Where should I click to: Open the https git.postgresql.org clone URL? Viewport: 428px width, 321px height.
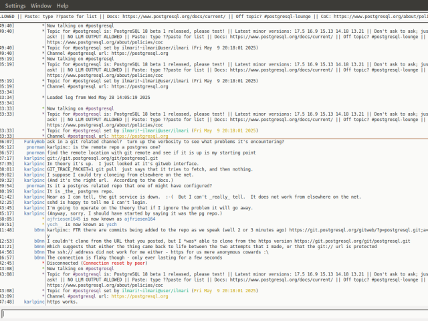pyautogui.click(x=342, y=240)
